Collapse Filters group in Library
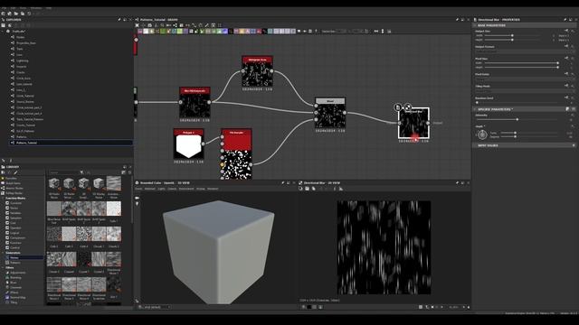This screenshot has height=325, width=579. (x=3, y=267)
